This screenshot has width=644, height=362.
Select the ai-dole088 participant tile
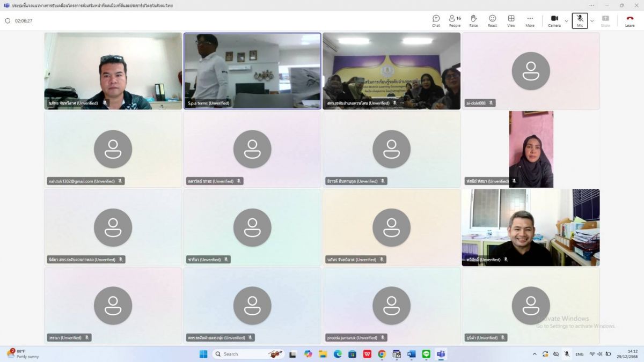point(530,71)
